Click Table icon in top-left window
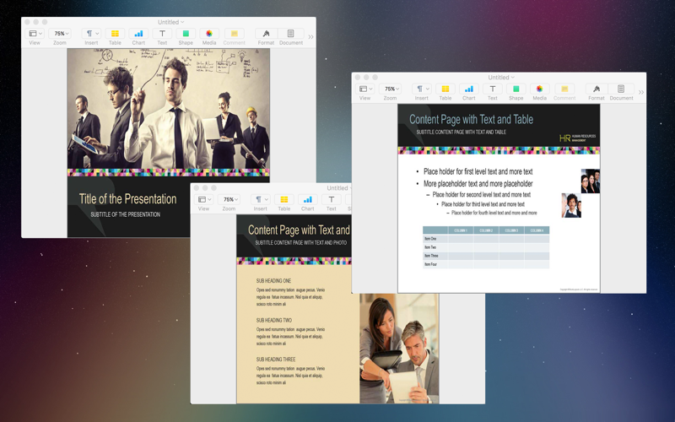Viewport: 675px width, 422px height. pyautogui.click(x=115, y=34)
